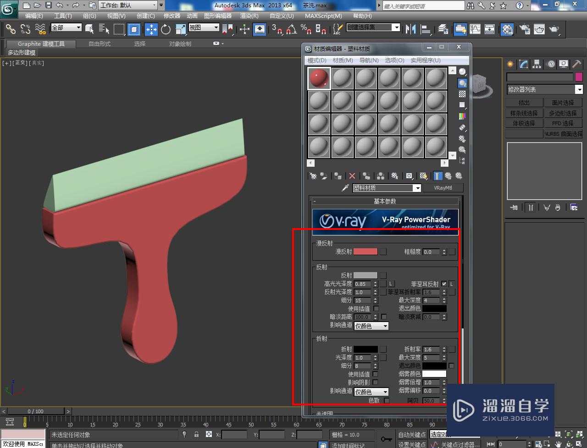Pick material from object eyedropper

click(x=345, y=188)
